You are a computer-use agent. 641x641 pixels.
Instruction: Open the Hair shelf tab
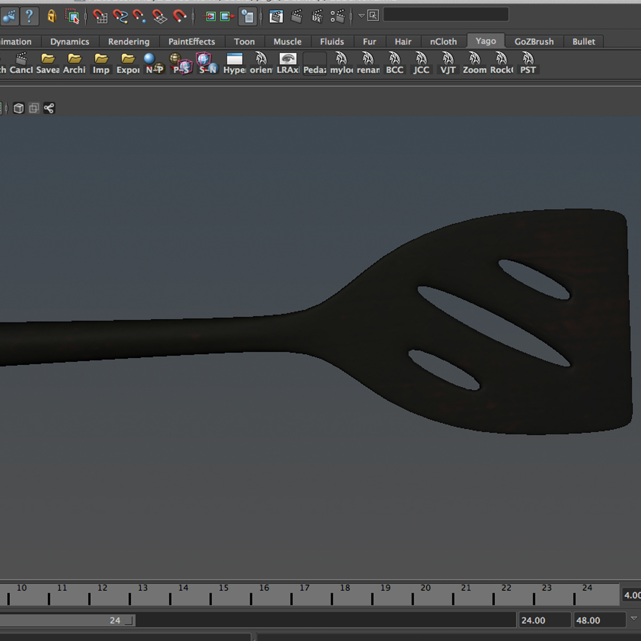pyautogui.click(x=403, y=42)
